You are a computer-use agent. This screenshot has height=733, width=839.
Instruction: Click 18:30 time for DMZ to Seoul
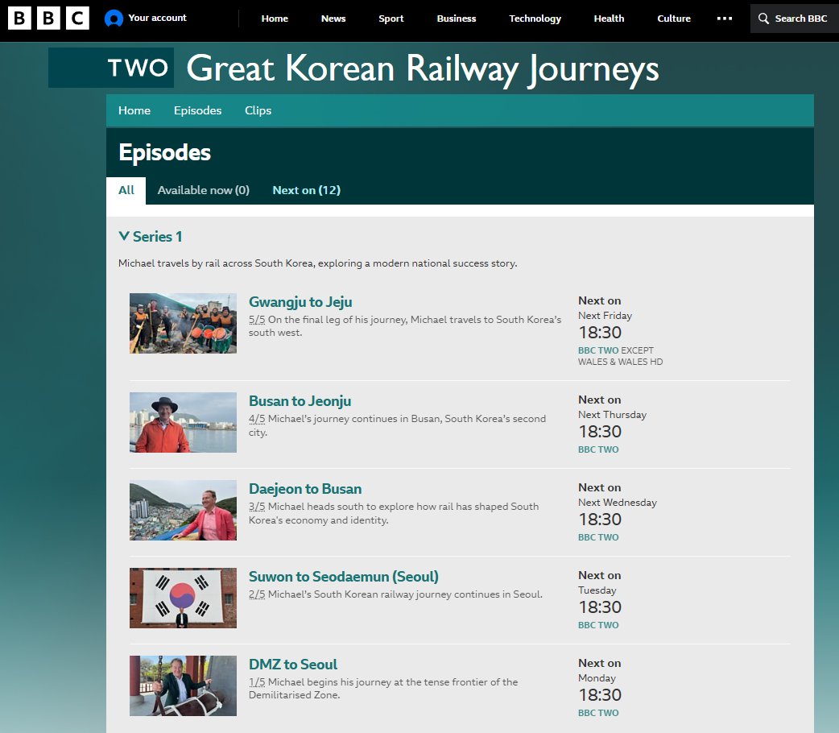point(600,695)
